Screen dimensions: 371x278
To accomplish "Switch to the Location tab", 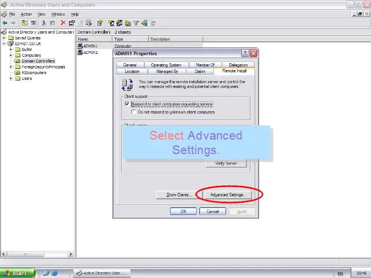I will (x=132, y=71).
